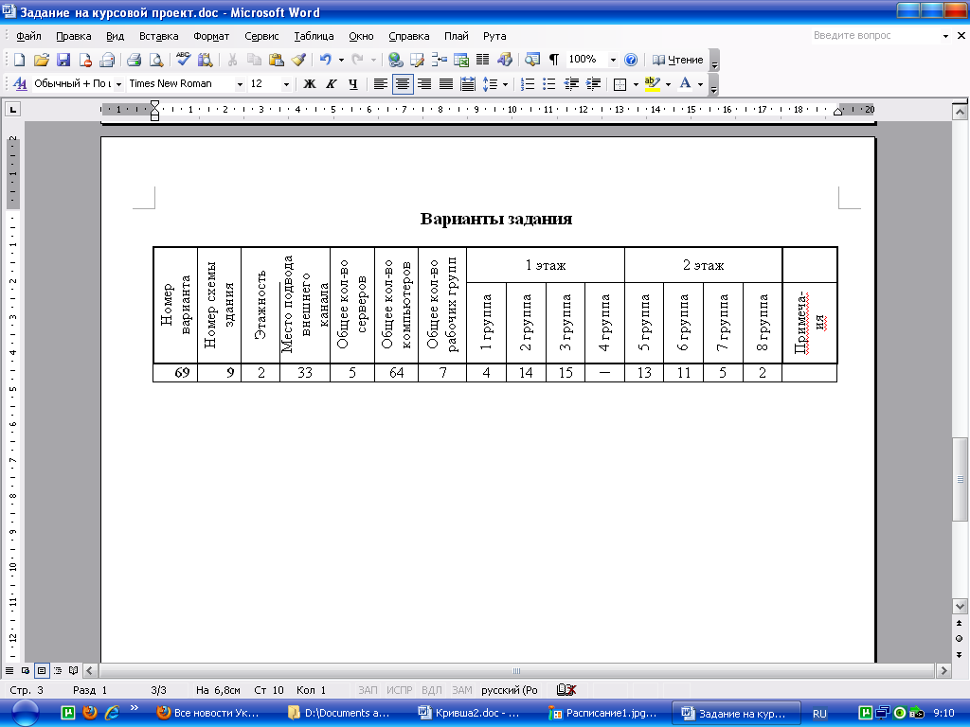Open Print Preview from the toolbar
Image resolution: width=970 pixels, height=727 pixels.
pos(156,60)
